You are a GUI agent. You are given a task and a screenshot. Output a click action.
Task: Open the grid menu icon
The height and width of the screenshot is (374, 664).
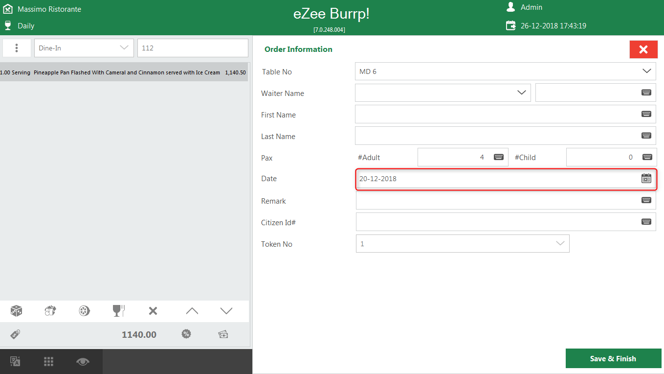48,362
